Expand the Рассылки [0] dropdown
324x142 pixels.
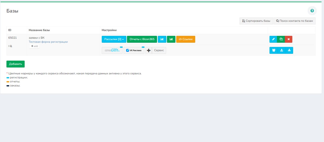click(114, 39)
